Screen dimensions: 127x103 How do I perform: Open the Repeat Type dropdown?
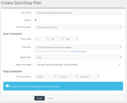(78, 57)
